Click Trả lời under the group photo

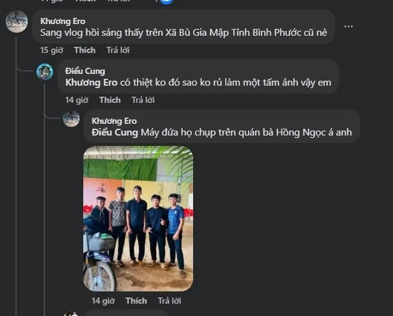coord(169,301)
